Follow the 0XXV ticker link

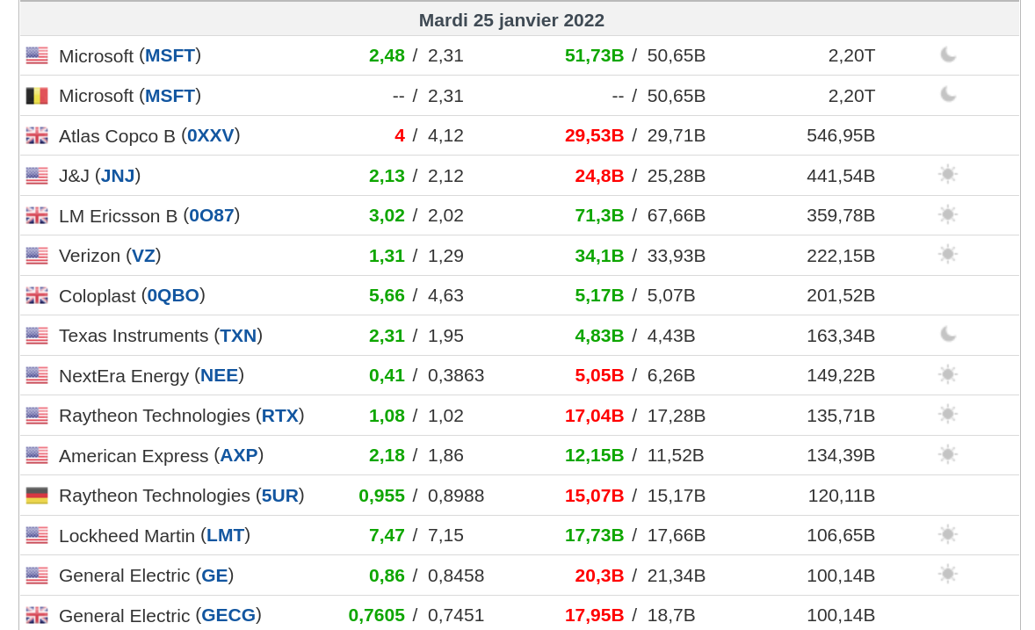[211, 135]
